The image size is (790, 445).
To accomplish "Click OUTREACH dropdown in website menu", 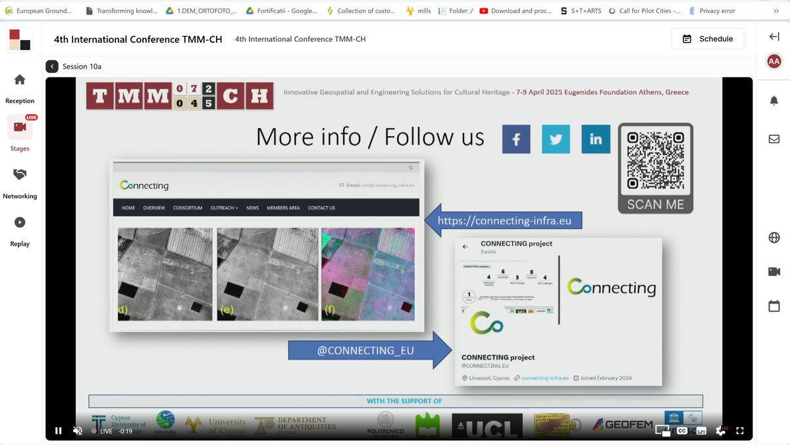I will pyautogui.click(x=224, y=208).
